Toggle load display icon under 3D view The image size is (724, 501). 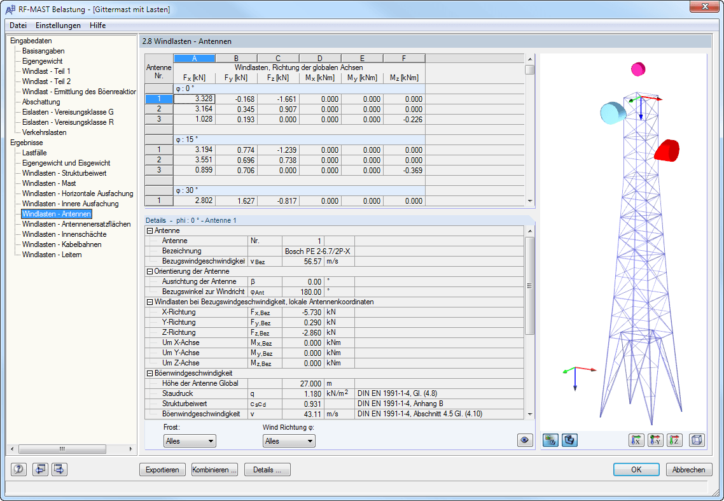click(x=550, y=441)
